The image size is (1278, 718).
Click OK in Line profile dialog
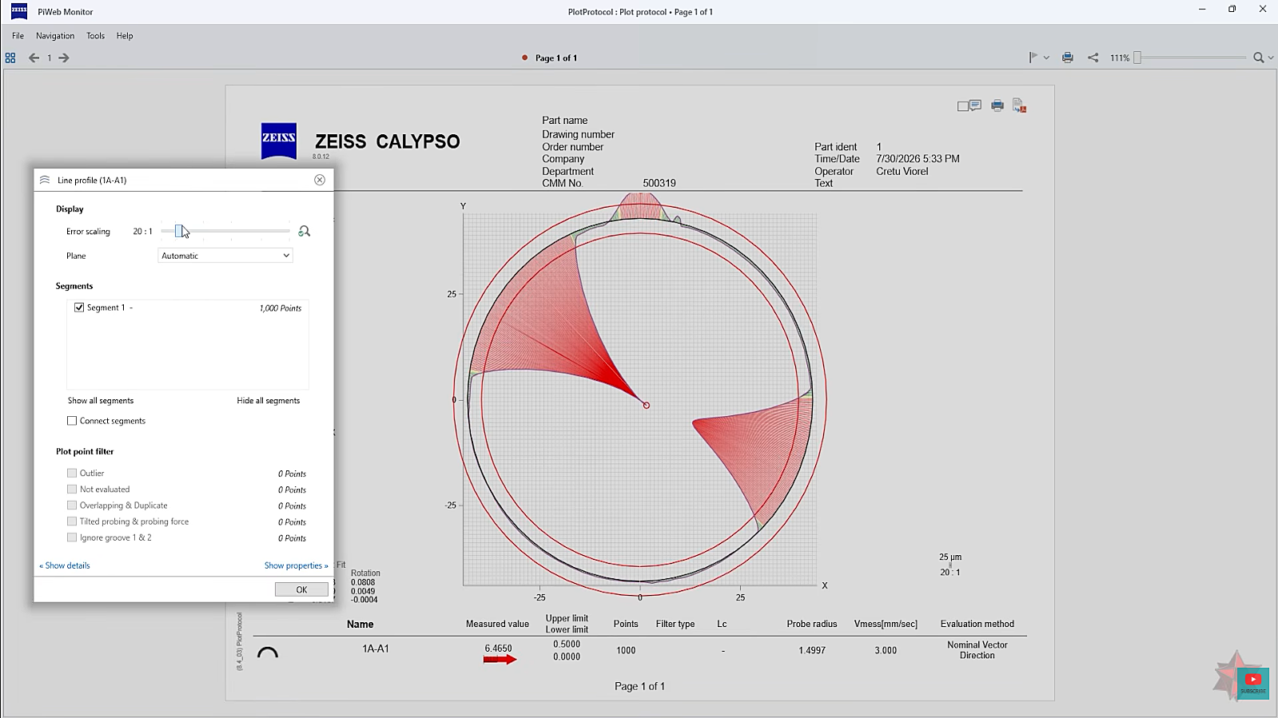pos(301,589)
